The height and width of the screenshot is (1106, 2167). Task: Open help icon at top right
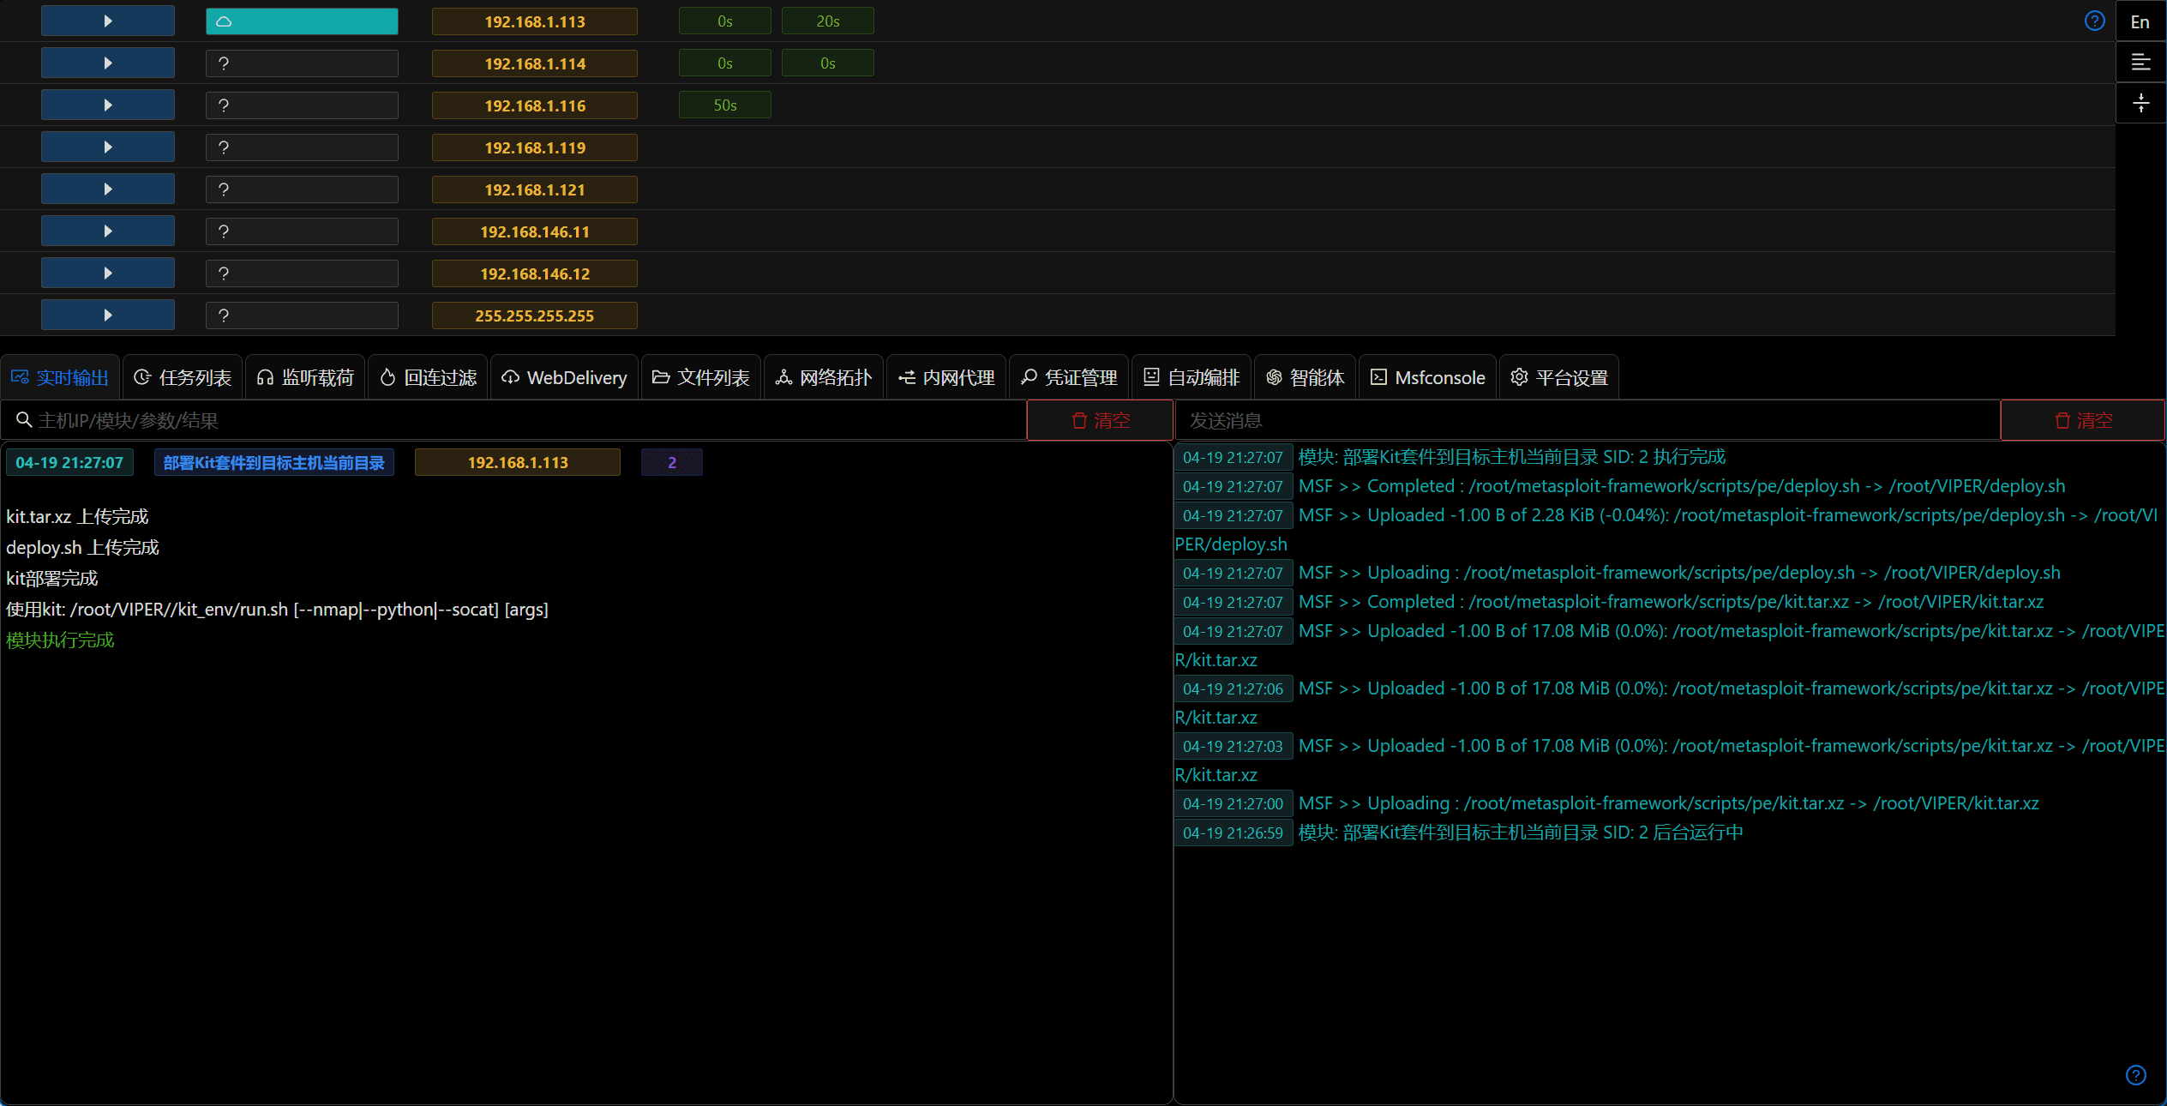tap(2094, 21)
